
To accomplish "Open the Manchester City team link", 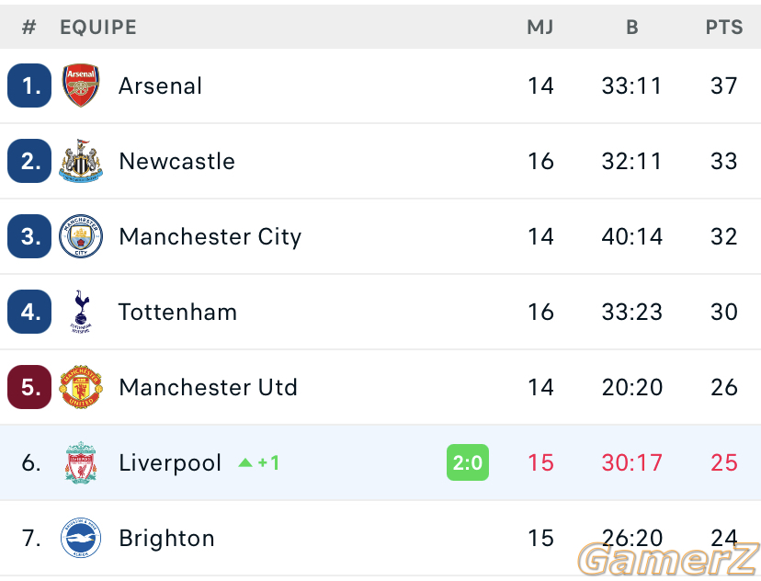I will (x=210, y=237).
